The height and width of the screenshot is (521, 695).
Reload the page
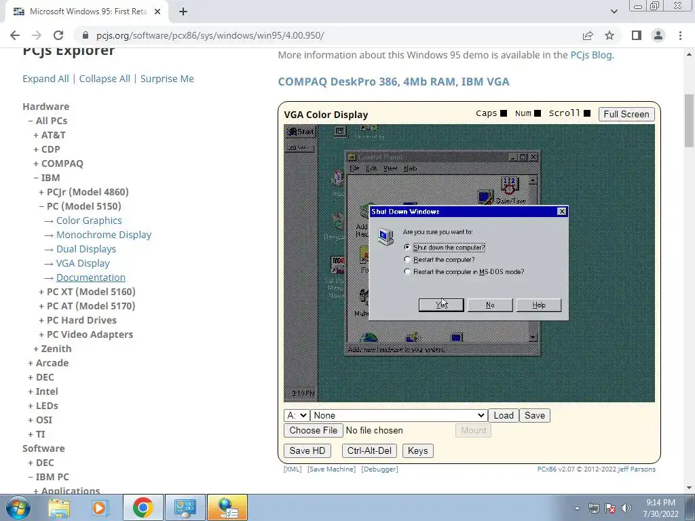pos(58,35)
